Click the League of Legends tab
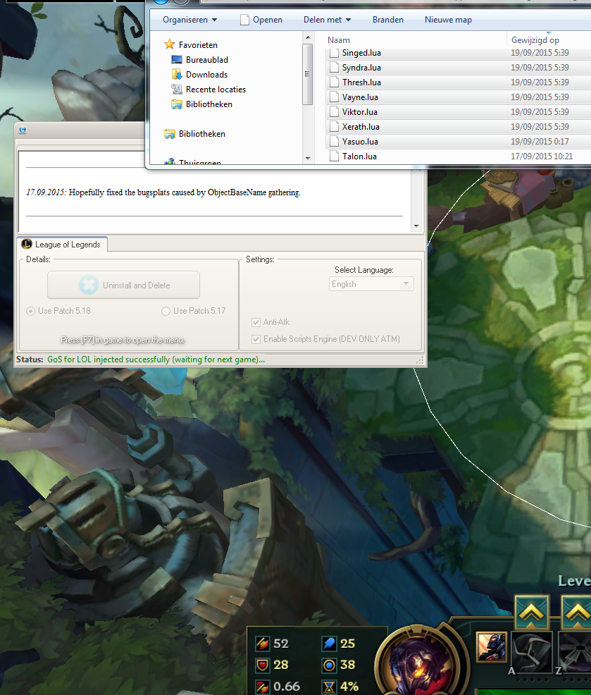The width and height of the screenshot is (591, 695). click(63, 244)
